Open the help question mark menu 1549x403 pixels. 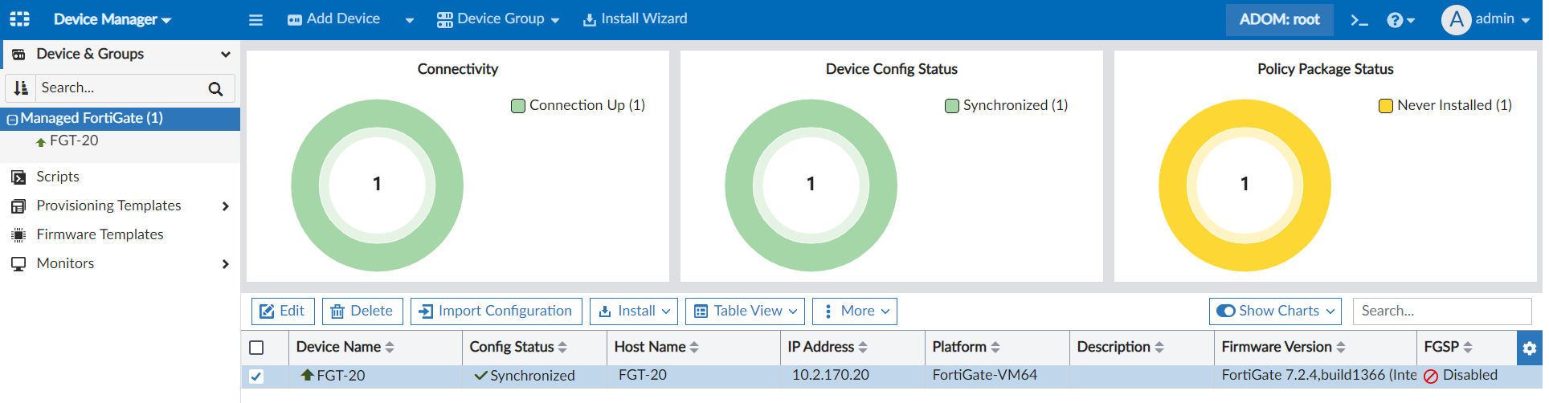tap(1400, 20)
